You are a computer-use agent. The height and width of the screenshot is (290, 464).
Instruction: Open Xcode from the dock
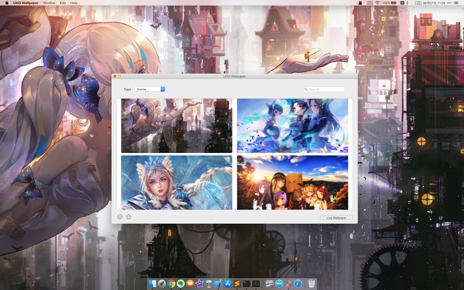point(218,284)
